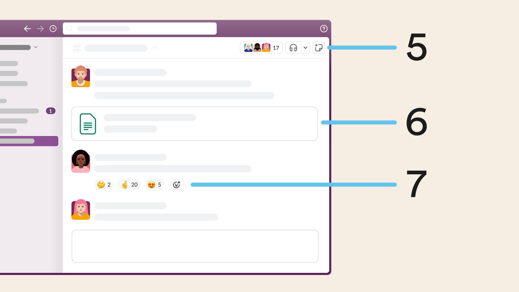Click the heart eyes emoji reaction showing 5
The image size is (519, 292).
[155, 184]
